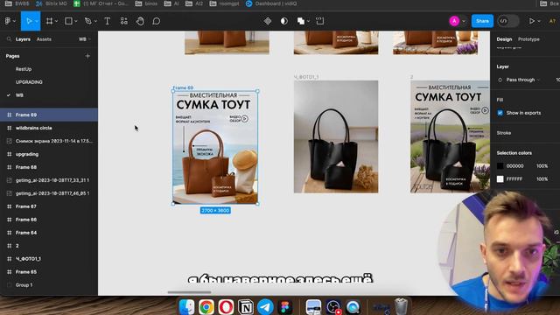Uncheck Show in exports checkbox

[x=500, y=113]
